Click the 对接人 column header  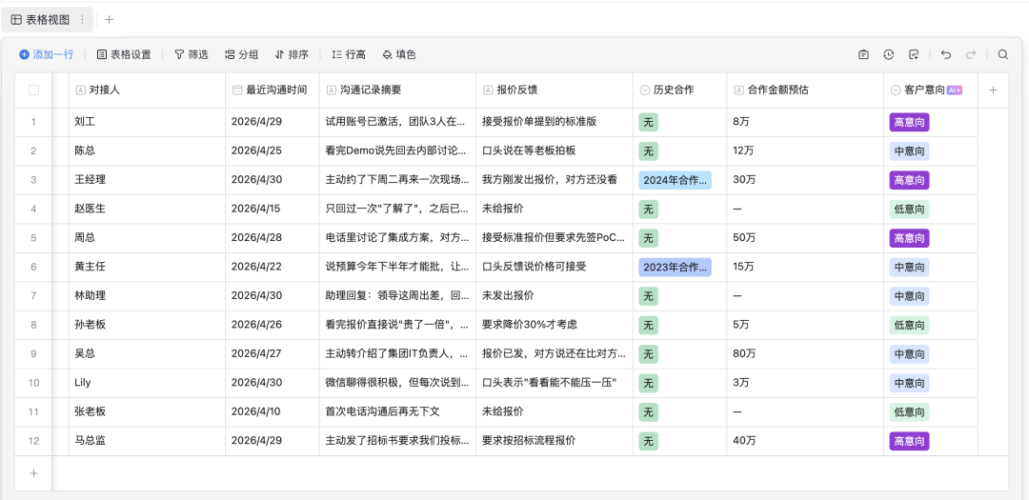click(x=147, y=90)
